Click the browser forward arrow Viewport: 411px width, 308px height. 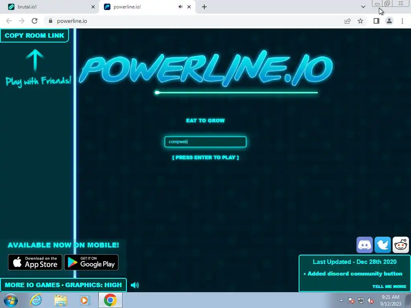(22, 21)
